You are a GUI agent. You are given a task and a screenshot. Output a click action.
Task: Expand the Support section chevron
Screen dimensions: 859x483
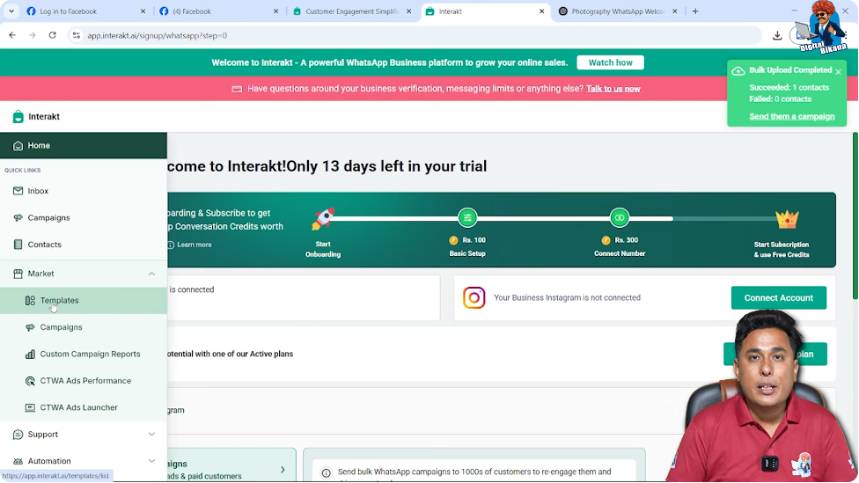click(151, 435)
